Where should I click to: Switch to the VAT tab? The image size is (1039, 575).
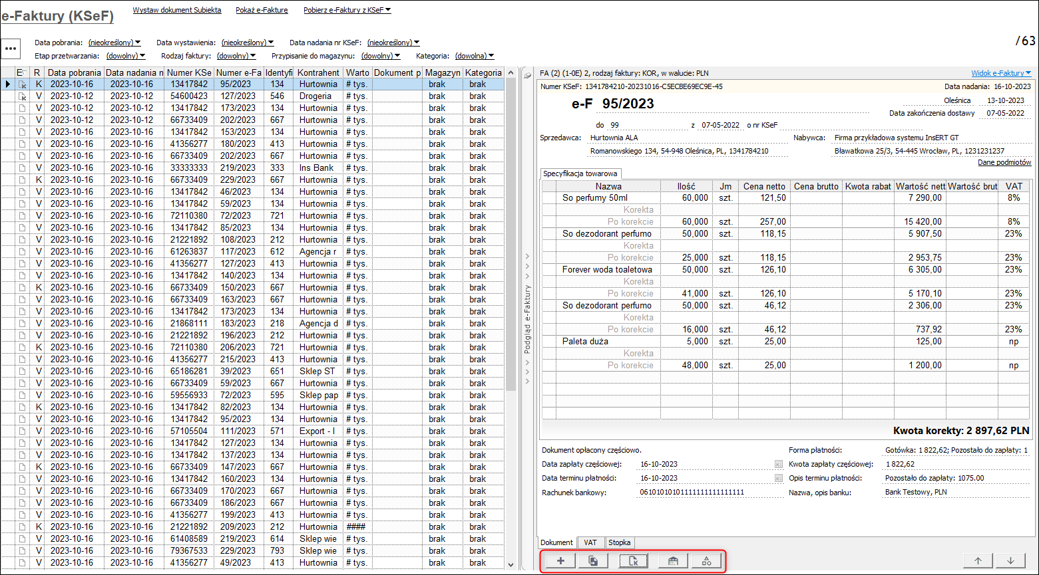point(590,542)
